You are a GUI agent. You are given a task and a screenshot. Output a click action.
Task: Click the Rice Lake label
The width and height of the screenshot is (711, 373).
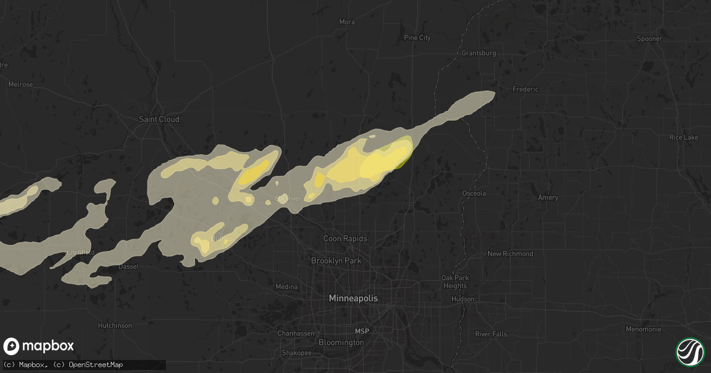click(x=683, y=138)
